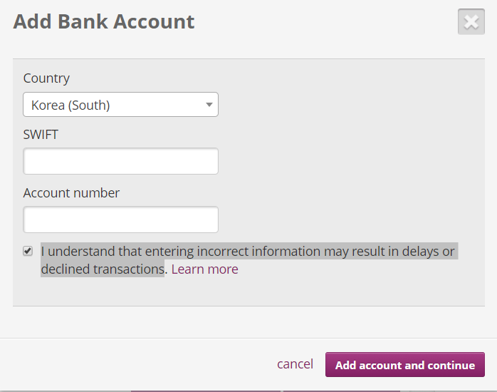The height and width of the screenshot is (392, 497).
Task: Dismiss the dialog using cancel
Action: pos(295,364)
